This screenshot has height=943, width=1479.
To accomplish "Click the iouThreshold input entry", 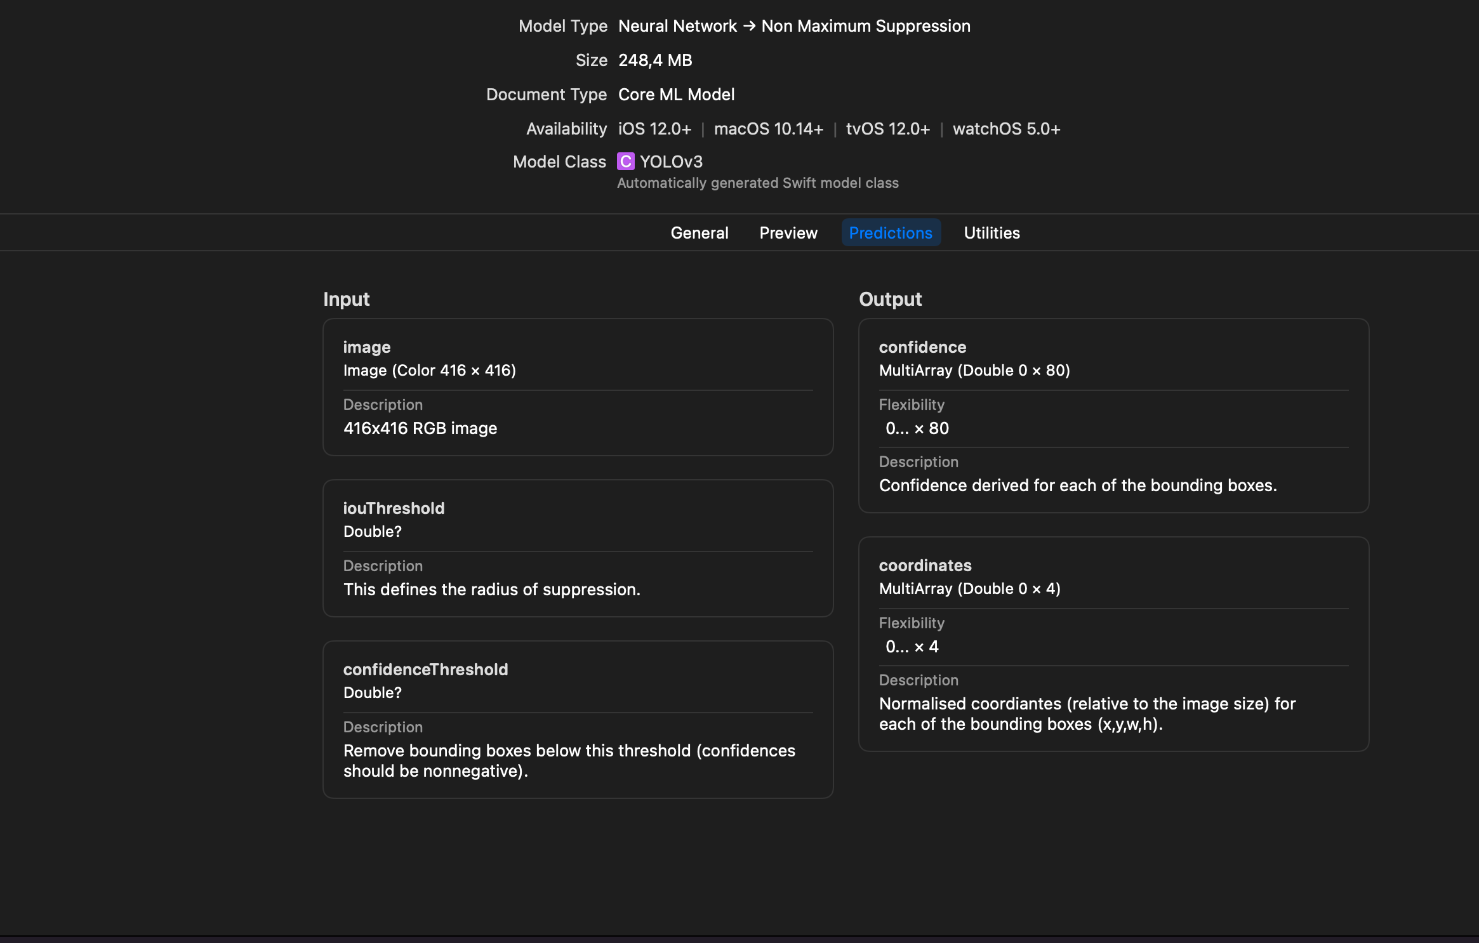I will click(578, 549).
